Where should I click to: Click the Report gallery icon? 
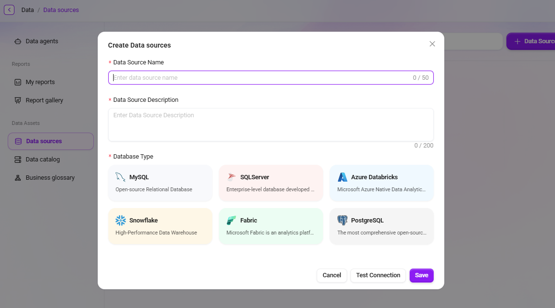coord(18,100)
